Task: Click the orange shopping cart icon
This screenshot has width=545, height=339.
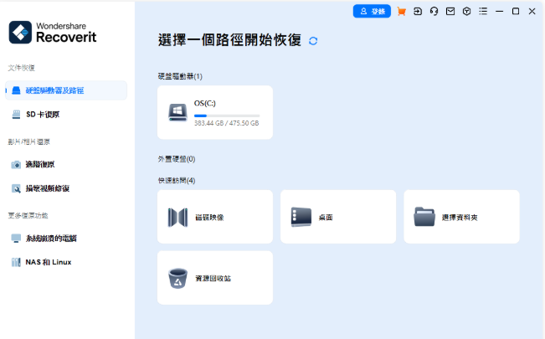Action: click(402, 12)
